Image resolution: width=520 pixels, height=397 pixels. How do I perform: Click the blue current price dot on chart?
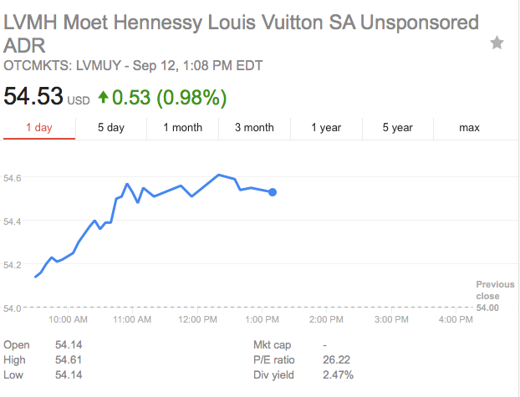(273, 192)
